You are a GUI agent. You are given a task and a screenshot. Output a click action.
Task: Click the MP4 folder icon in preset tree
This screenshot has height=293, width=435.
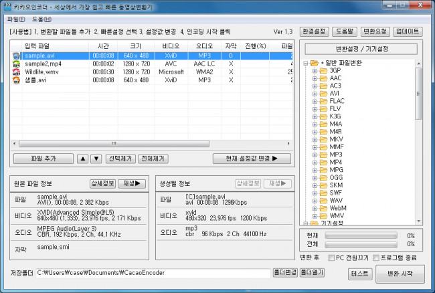coord(324,162)
